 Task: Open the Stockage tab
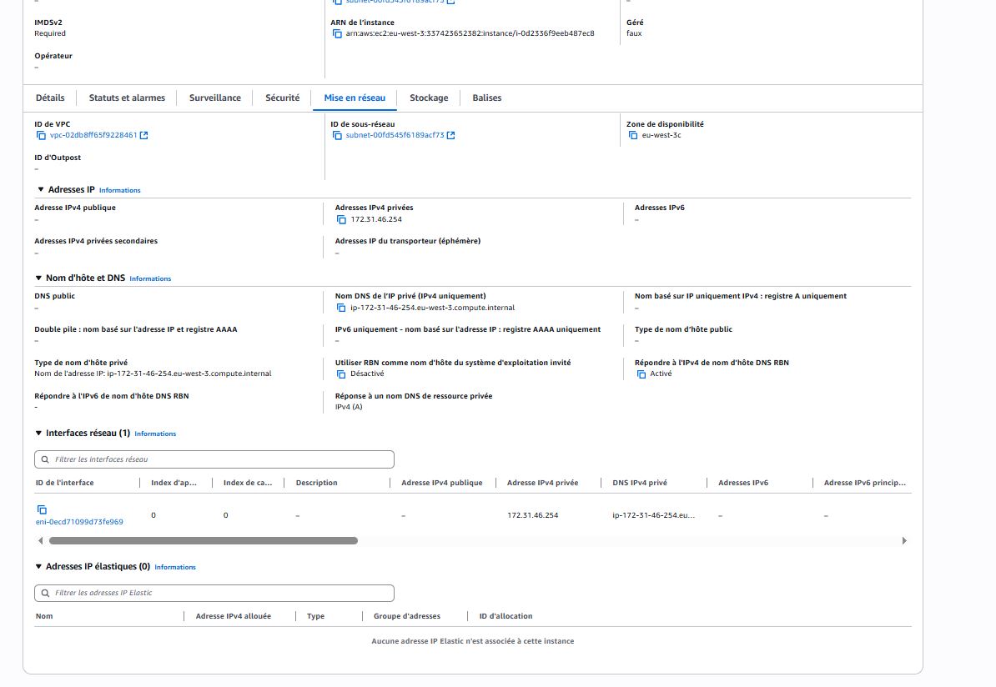point(428,98)
